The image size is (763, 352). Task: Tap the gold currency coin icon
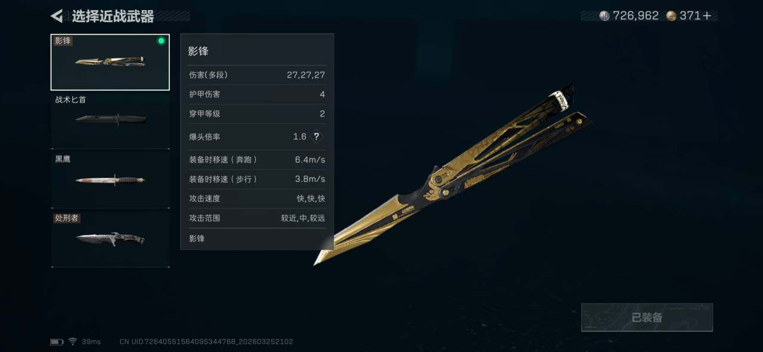pos(671,16)
